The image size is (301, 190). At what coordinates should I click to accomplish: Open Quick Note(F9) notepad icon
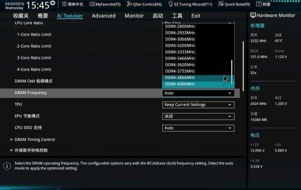click(221, 4)
